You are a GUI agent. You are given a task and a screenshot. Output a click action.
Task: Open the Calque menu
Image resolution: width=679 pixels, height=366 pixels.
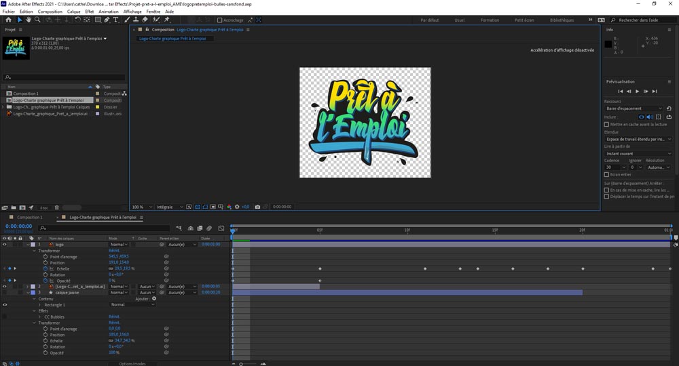point(73,12)
